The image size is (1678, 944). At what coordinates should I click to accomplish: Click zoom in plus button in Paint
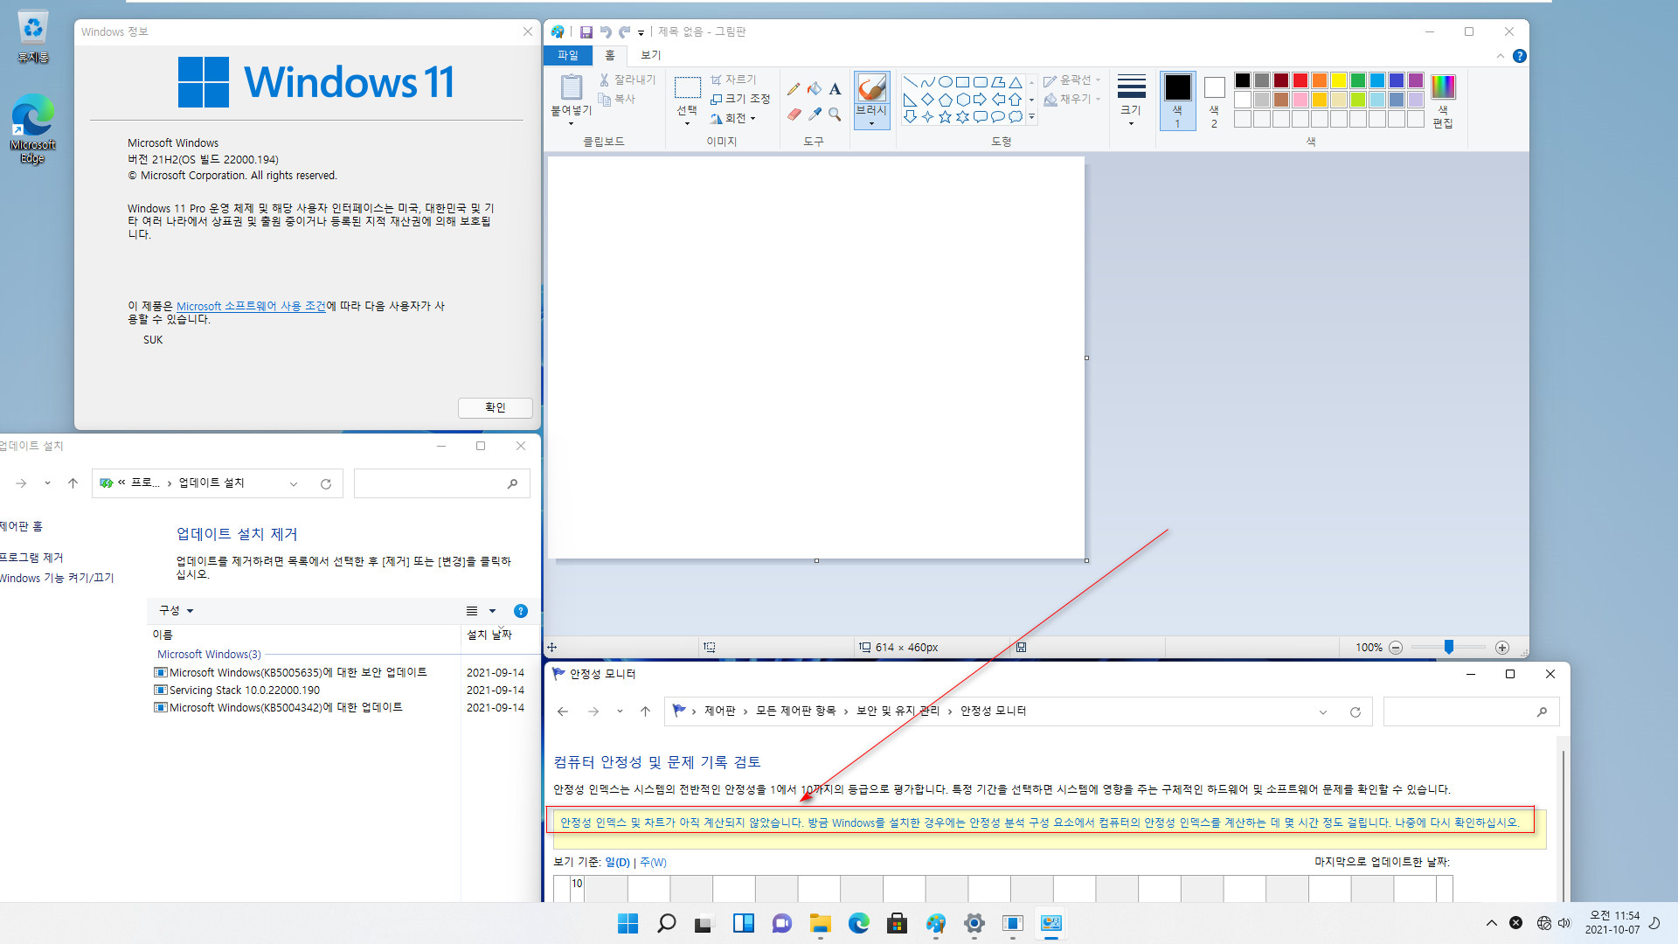[x=1502, y=648]
